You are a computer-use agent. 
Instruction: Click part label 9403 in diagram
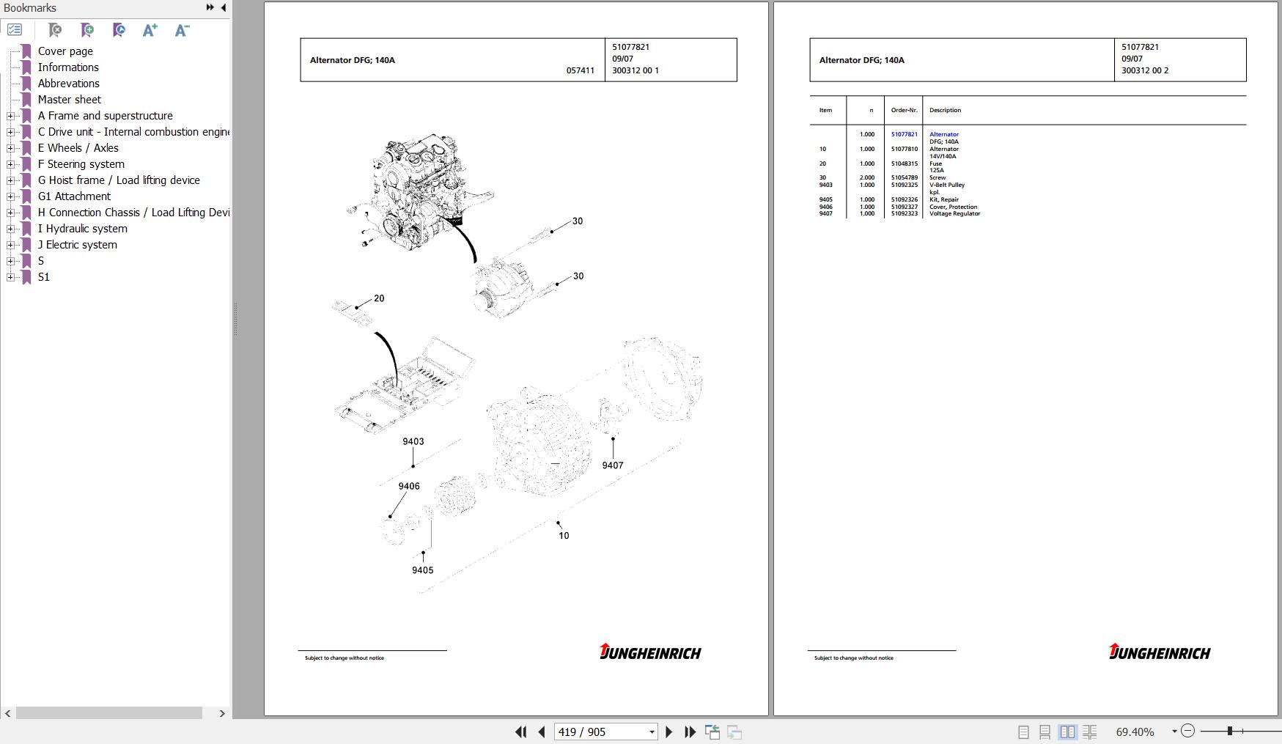(x=413, y=441)
